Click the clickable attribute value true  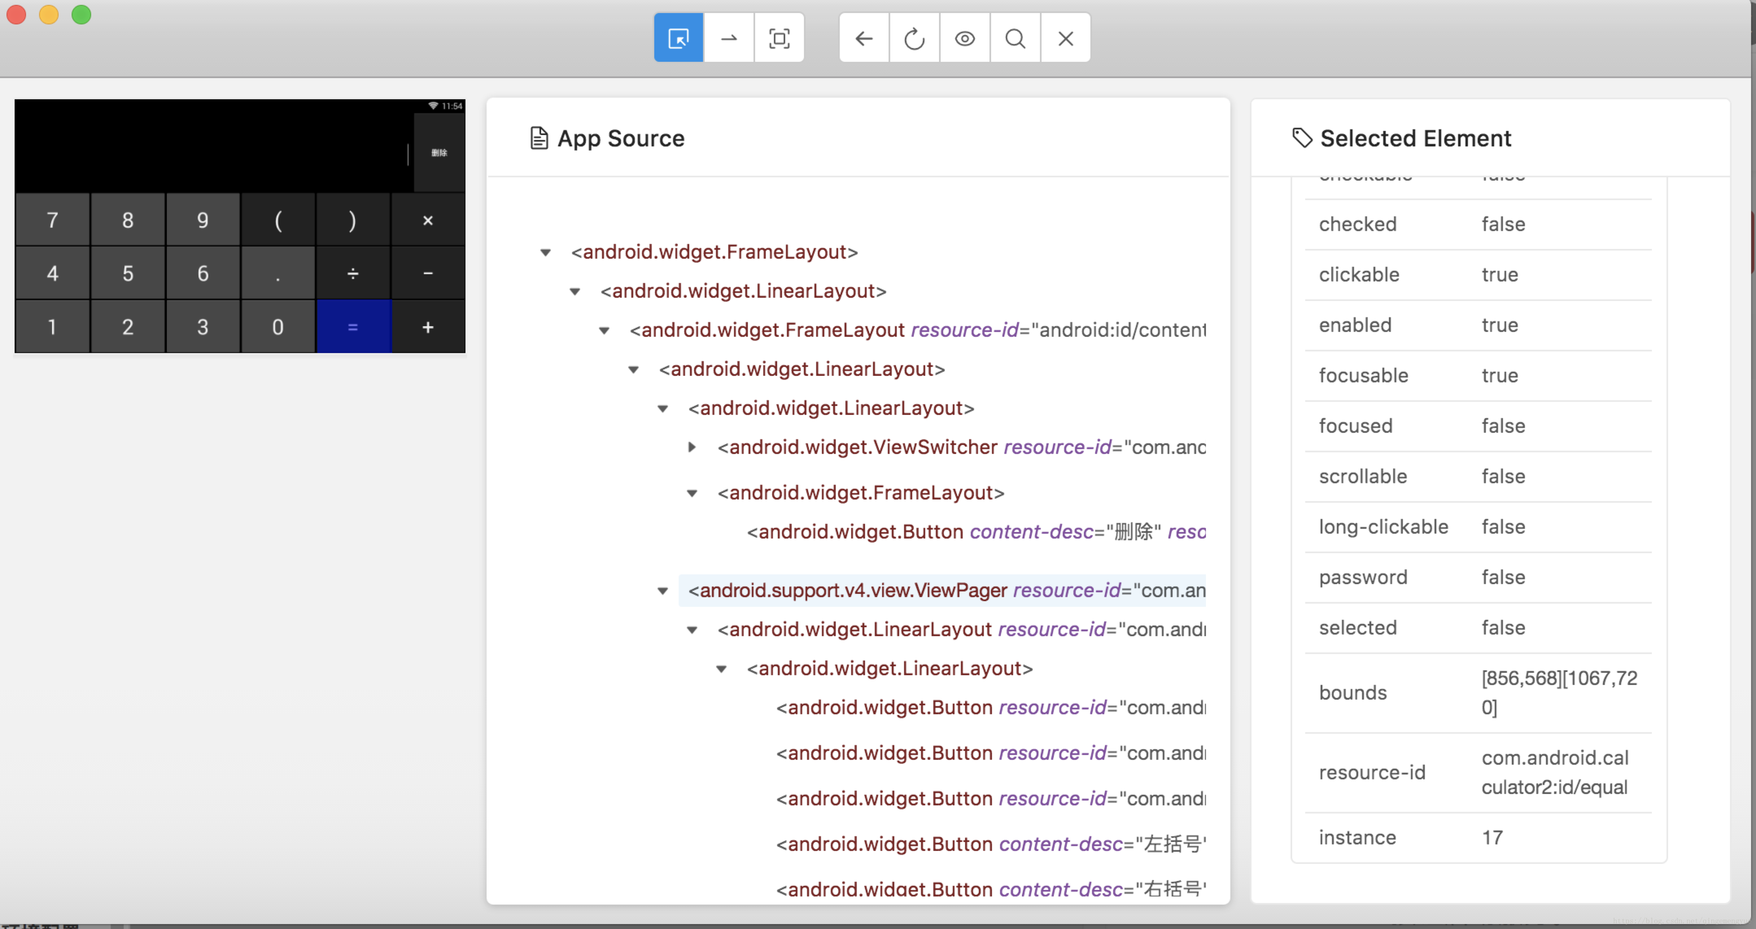click(x=1500, y=275)
